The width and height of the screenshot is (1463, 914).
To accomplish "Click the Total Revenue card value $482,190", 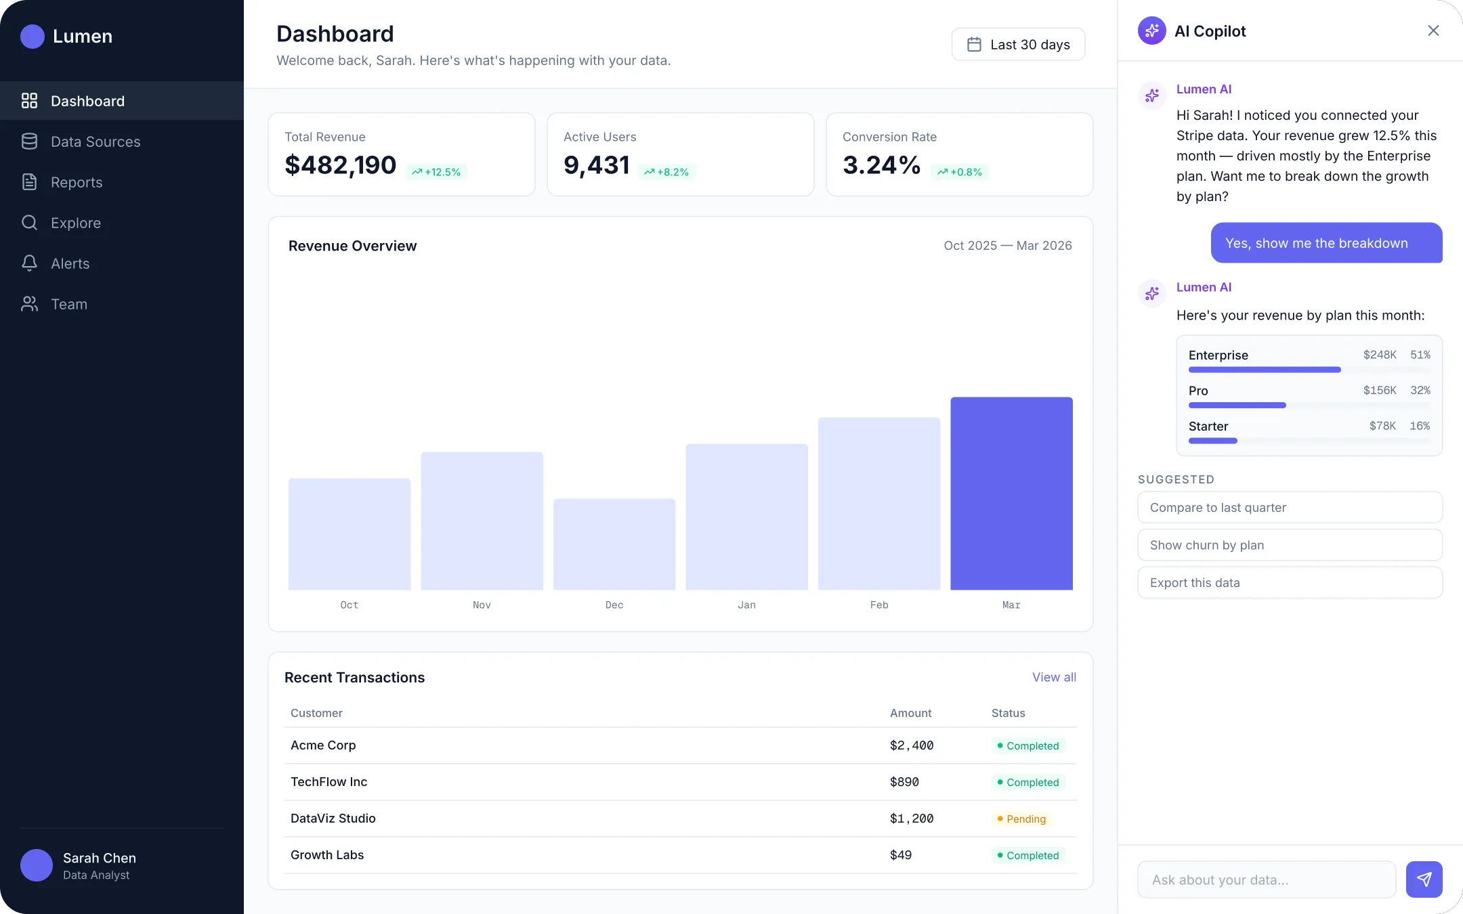I will coord(341,165).
